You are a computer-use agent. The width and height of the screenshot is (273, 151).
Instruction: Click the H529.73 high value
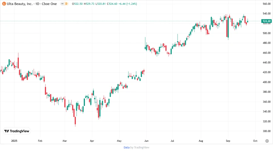(x=89, y=4)
